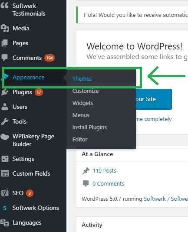Image resolution: width=188 pixels, height=232 pixels.
Task: Follow the 119 Posts link
Action: pyautogui.click(x=104, y=170)
